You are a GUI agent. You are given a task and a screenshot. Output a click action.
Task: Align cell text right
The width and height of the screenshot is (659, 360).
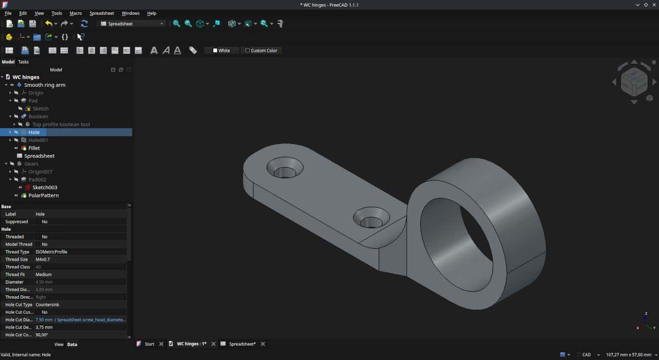(103, 50)
